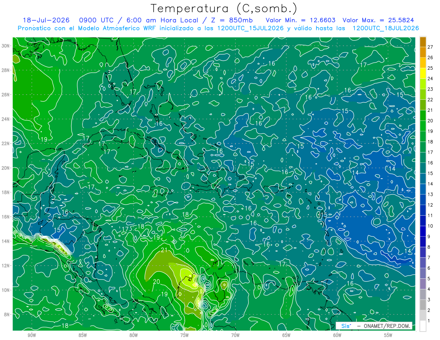Pick the grey swatch between 2 and 3
The image size is (440, 340).
(423, 305)
